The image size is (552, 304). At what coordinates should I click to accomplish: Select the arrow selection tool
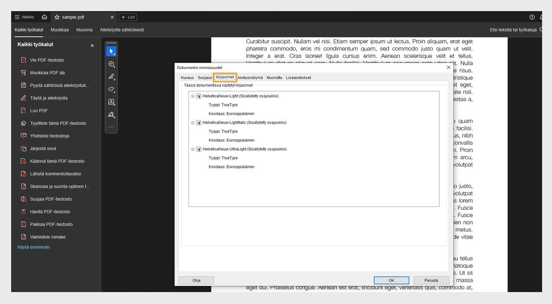[111, 51]
